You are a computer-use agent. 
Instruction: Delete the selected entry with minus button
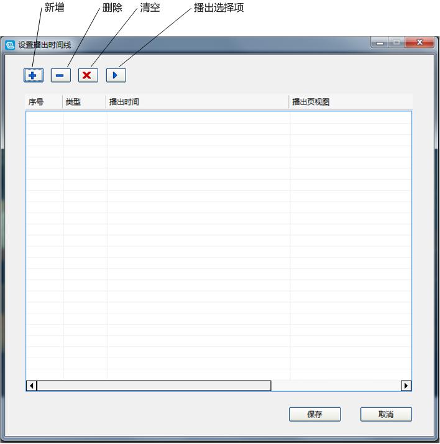[60, 75]
